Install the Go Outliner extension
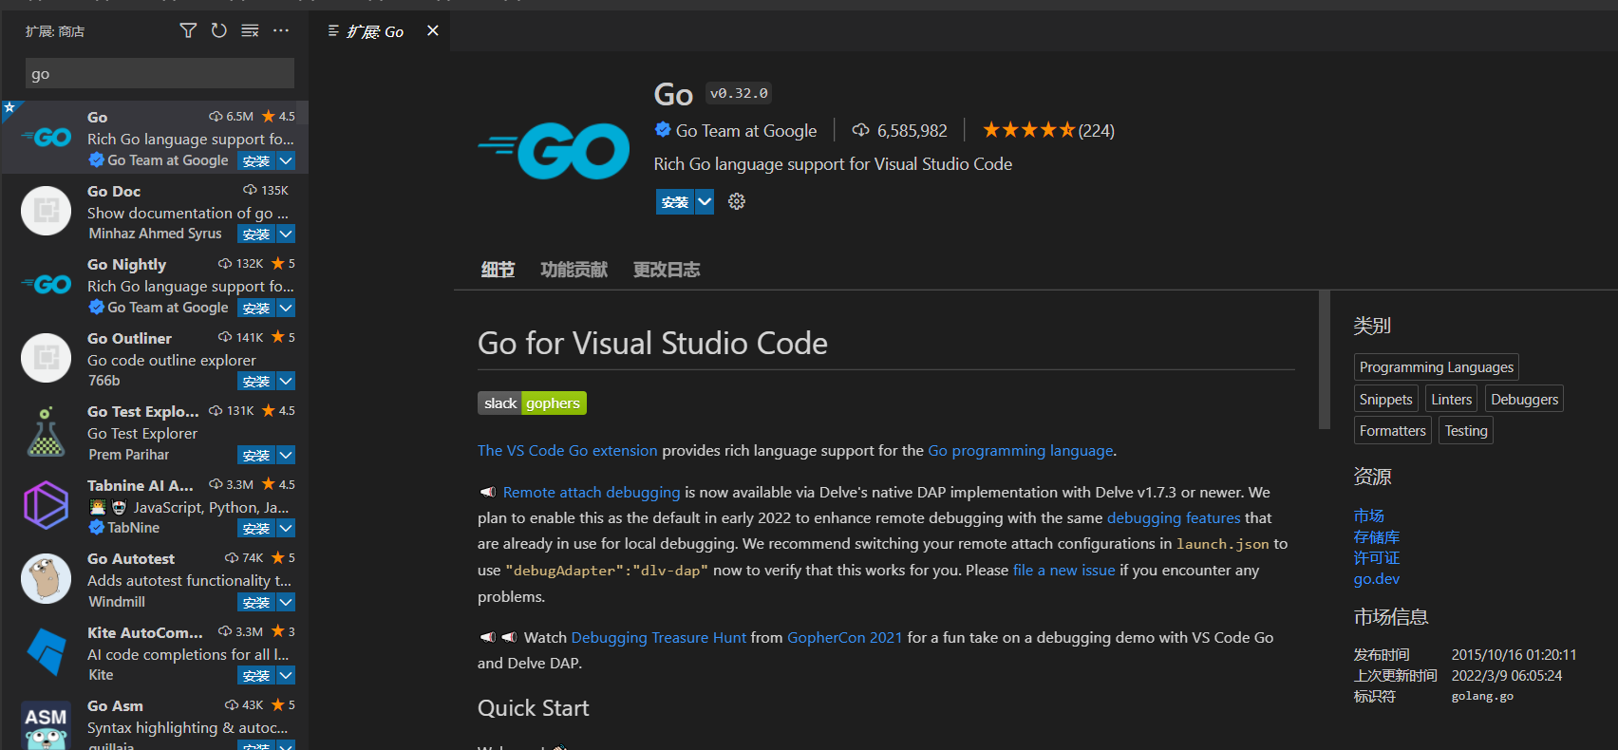Screen dimensions: 1618x750 tap(255, 382)
